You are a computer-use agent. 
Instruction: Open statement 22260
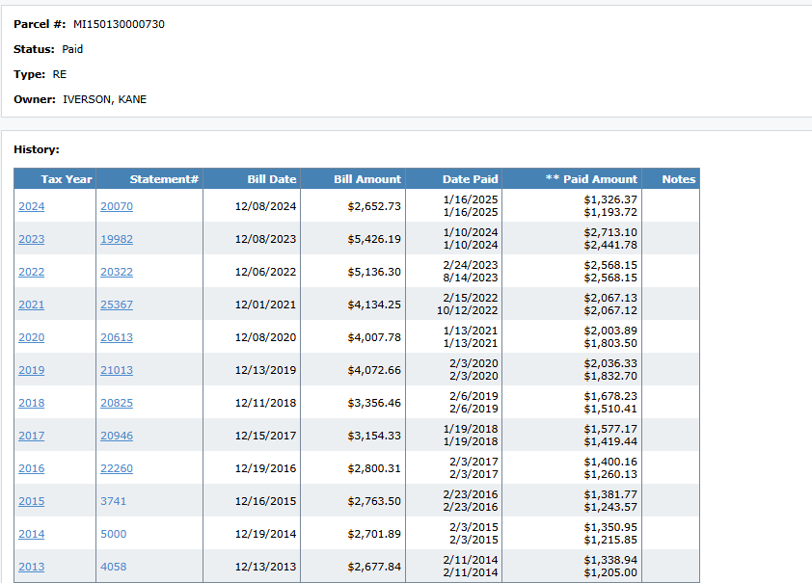[x=117, y=468]
